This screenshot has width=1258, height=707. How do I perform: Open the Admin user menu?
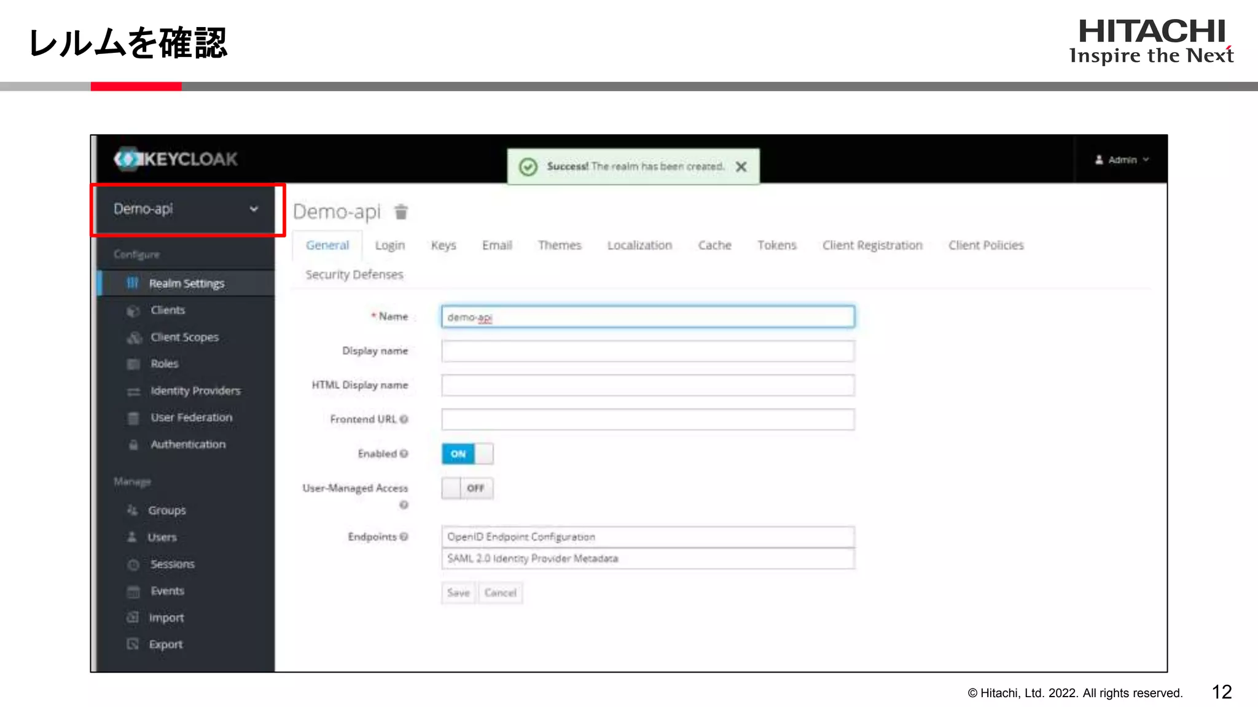pos(1122,160)
